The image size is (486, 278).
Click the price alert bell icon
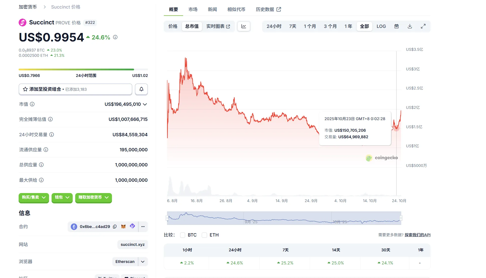[141, 89]
